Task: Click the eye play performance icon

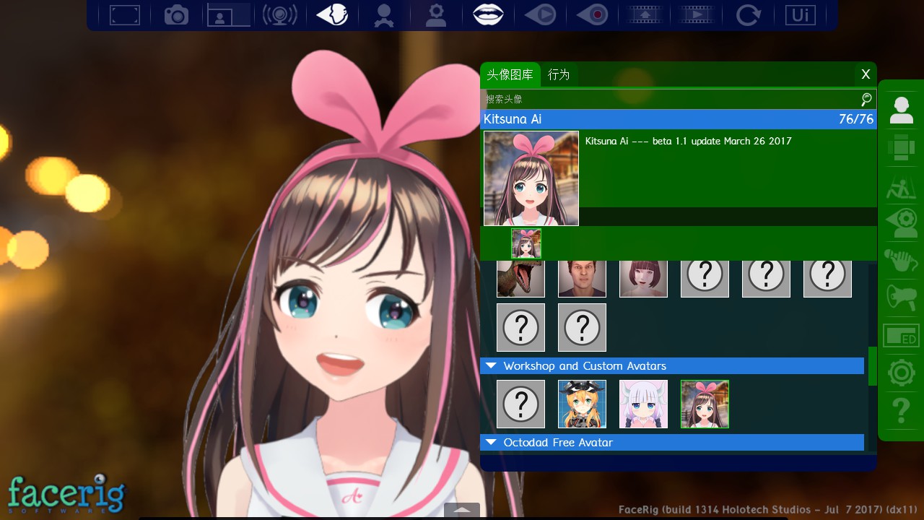Action: [540, 14]
